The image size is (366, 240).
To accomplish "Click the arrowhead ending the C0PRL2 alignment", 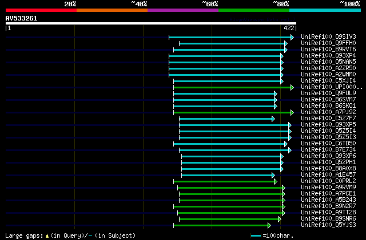I will click(276, 182).
